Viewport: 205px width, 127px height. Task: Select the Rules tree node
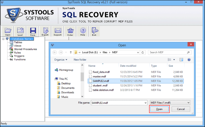point(17,53)
